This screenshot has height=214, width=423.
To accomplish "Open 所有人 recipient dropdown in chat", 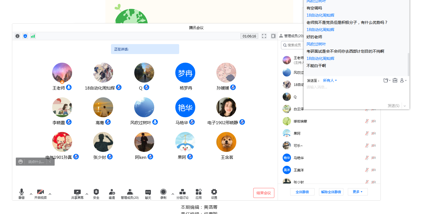I will coord(330,80).
